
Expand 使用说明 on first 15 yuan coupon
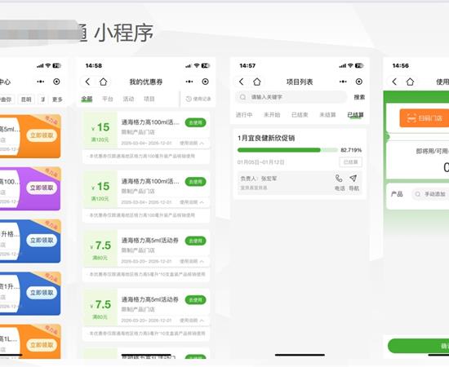[192, 143]
